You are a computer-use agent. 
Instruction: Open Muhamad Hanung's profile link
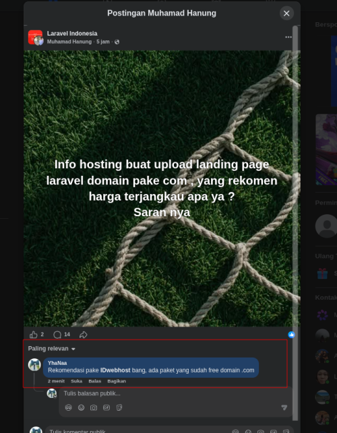point(69,42)
